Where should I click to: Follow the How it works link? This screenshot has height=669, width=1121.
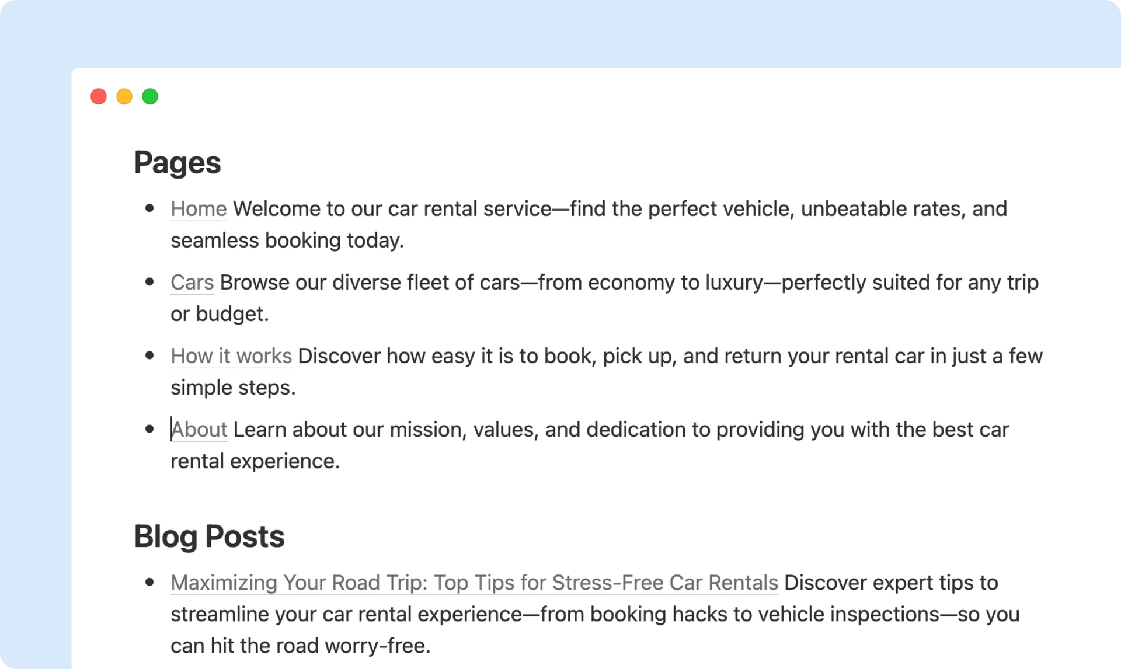tap(231, 356)
